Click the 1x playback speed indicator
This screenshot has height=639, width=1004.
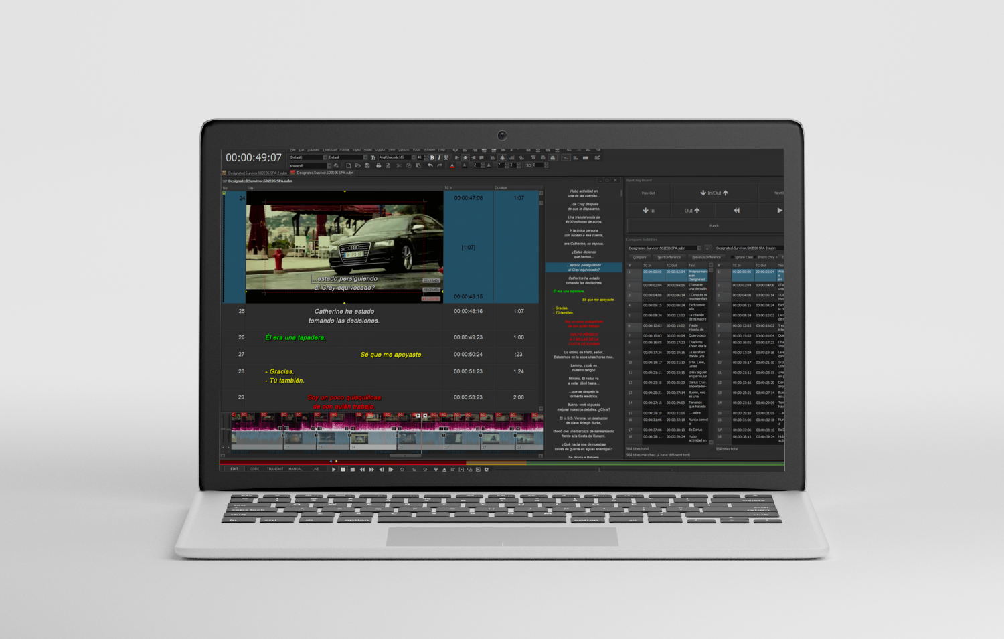coord(414,469)
